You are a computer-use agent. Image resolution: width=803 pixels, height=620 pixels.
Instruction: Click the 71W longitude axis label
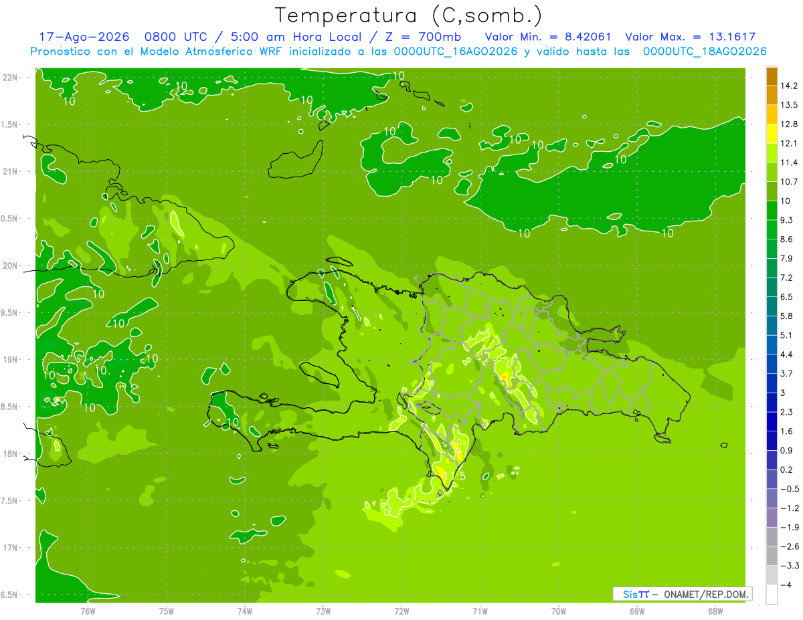coord(480,611)
